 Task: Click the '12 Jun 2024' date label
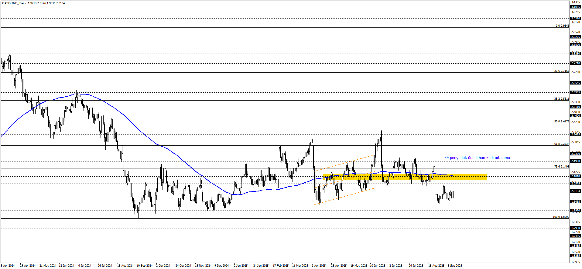[x=67, y=266]
